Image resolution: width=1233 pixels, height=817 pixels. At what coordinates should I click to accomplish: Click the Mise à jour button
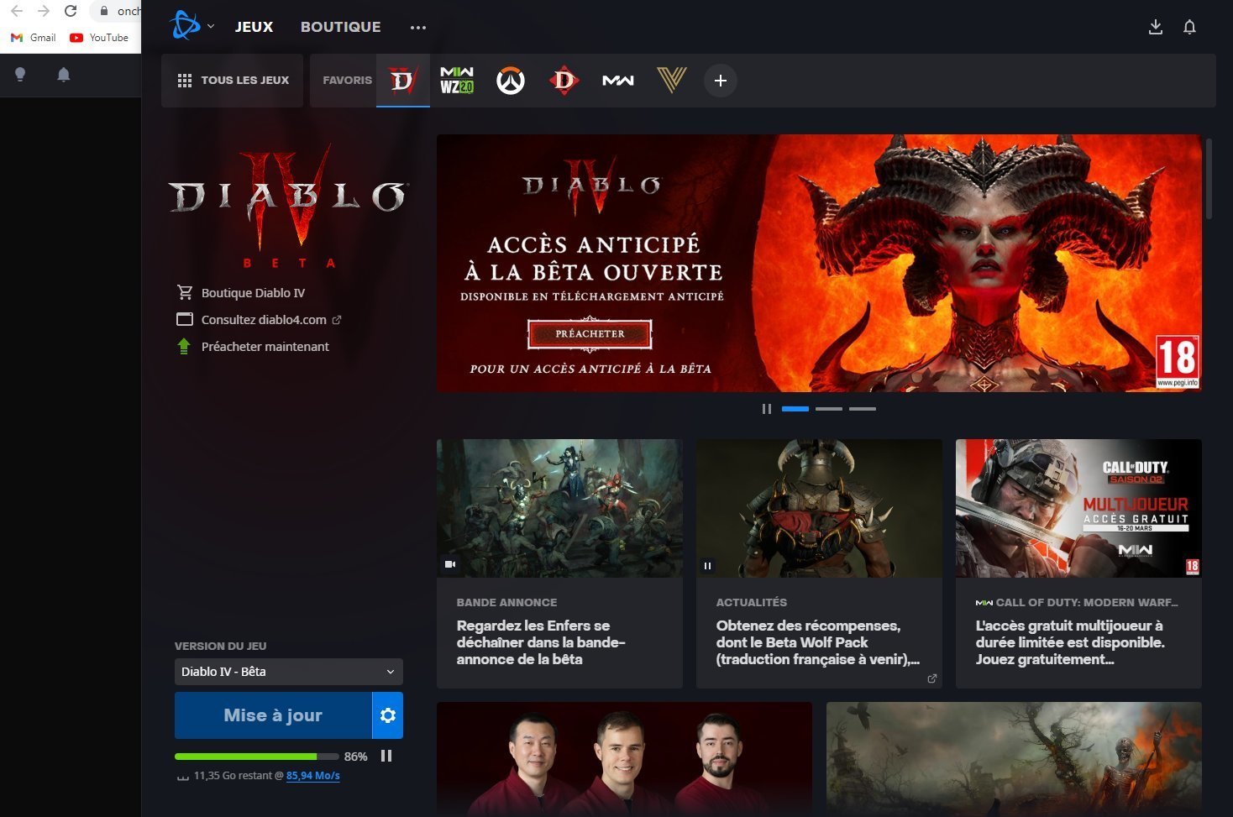(x=273, y=715)
